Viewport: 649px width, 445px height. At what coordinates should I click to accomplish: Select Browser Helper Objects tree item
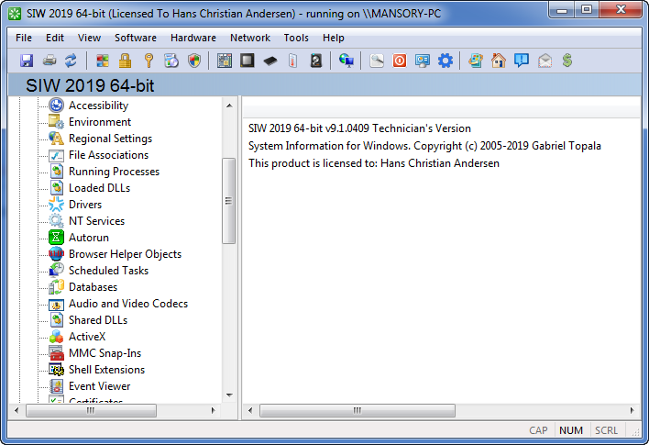pyautogui.click(x=125, y=254)
